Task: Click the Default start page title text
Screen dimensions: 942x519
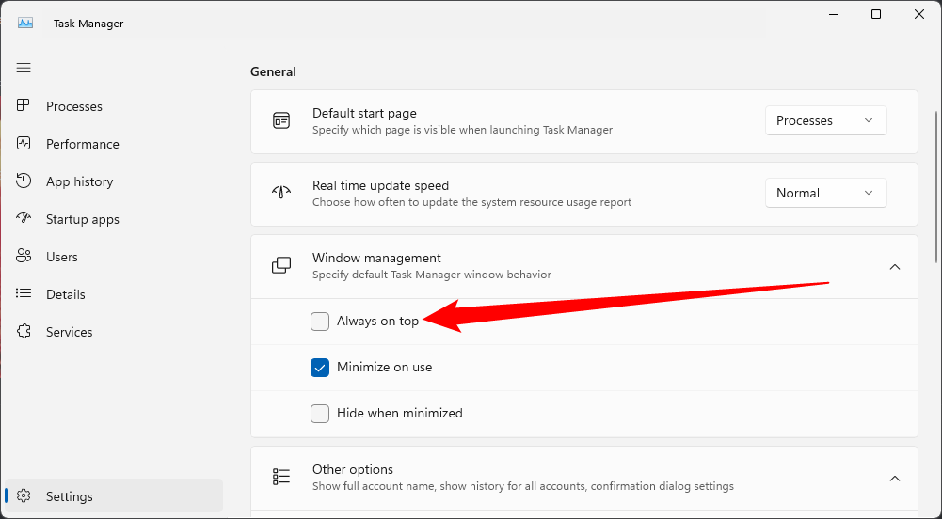Action: point(365,113)
